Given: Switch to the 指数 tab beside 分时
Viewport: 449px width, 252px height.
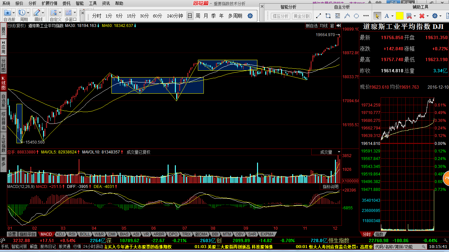Looking at the screenshot, I should point(379,234).
